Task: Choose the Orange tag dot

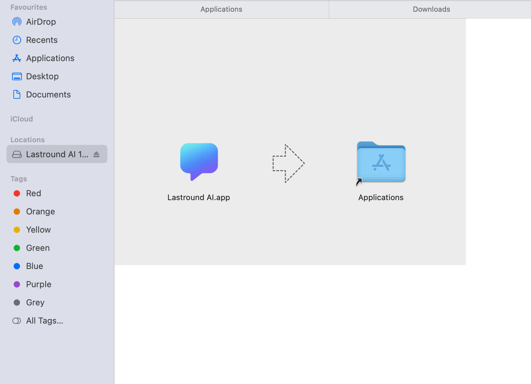Action: (17, 211)
